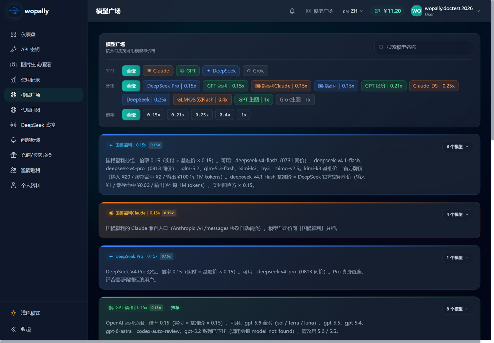Filter platform by Claude
This screenshot has width=494, height=343.
pos(158,71)
